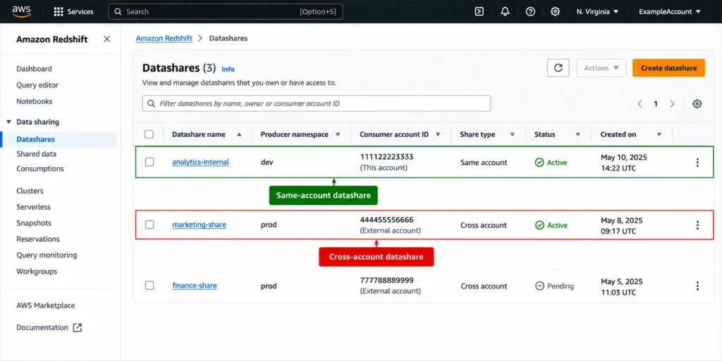Click the Amazon Redshift breadcrumb link
Viewport: 722px width, 361px height.
point(164,38)
